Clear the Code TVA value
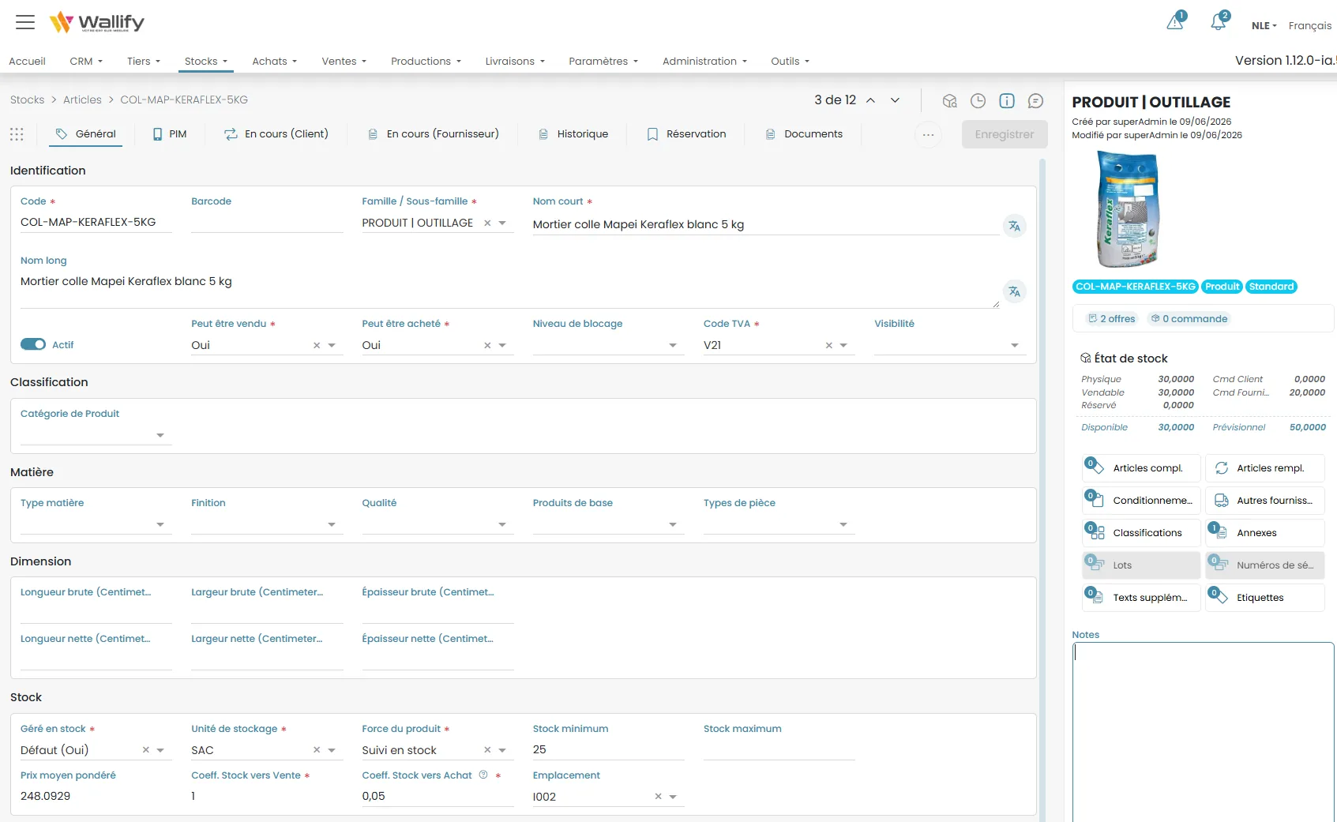1337x822 pixels. point(829,345)
